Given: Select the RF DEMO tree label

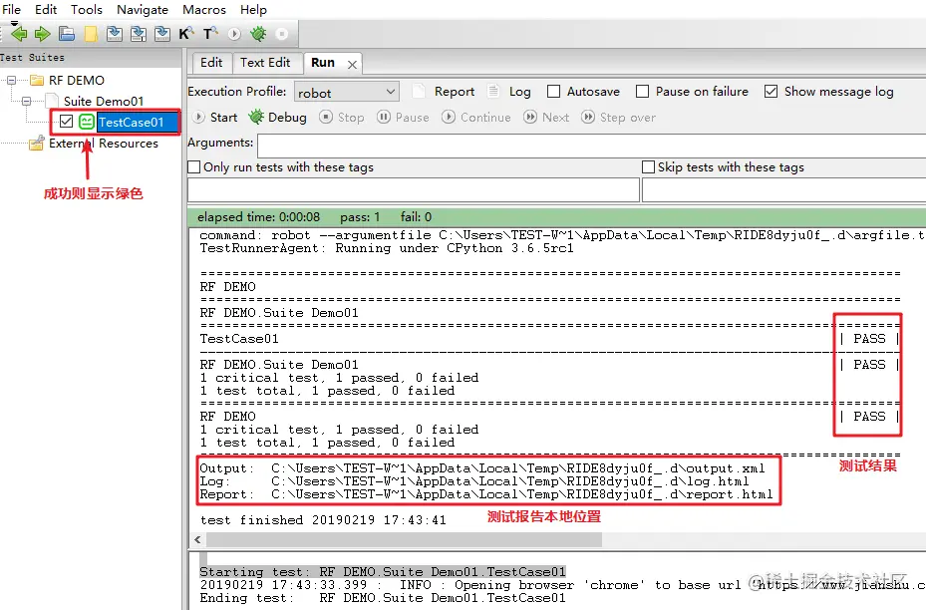Looking at the screenshot, I should pyautogui.click(x=77, y=80).
